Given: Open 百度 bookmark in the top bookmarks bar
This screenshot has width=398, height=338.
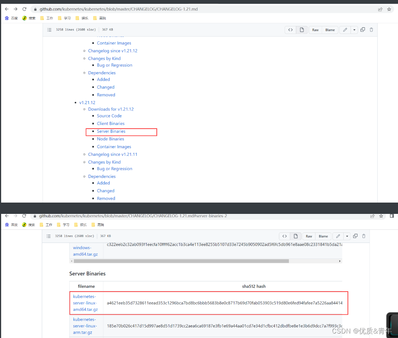Looking at the screenshot, I should click(11, 18).
